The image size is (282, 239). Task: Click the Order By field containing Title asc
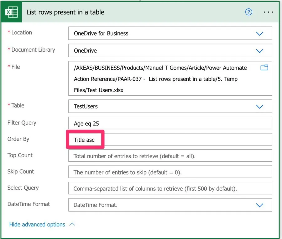click(170, 140)
